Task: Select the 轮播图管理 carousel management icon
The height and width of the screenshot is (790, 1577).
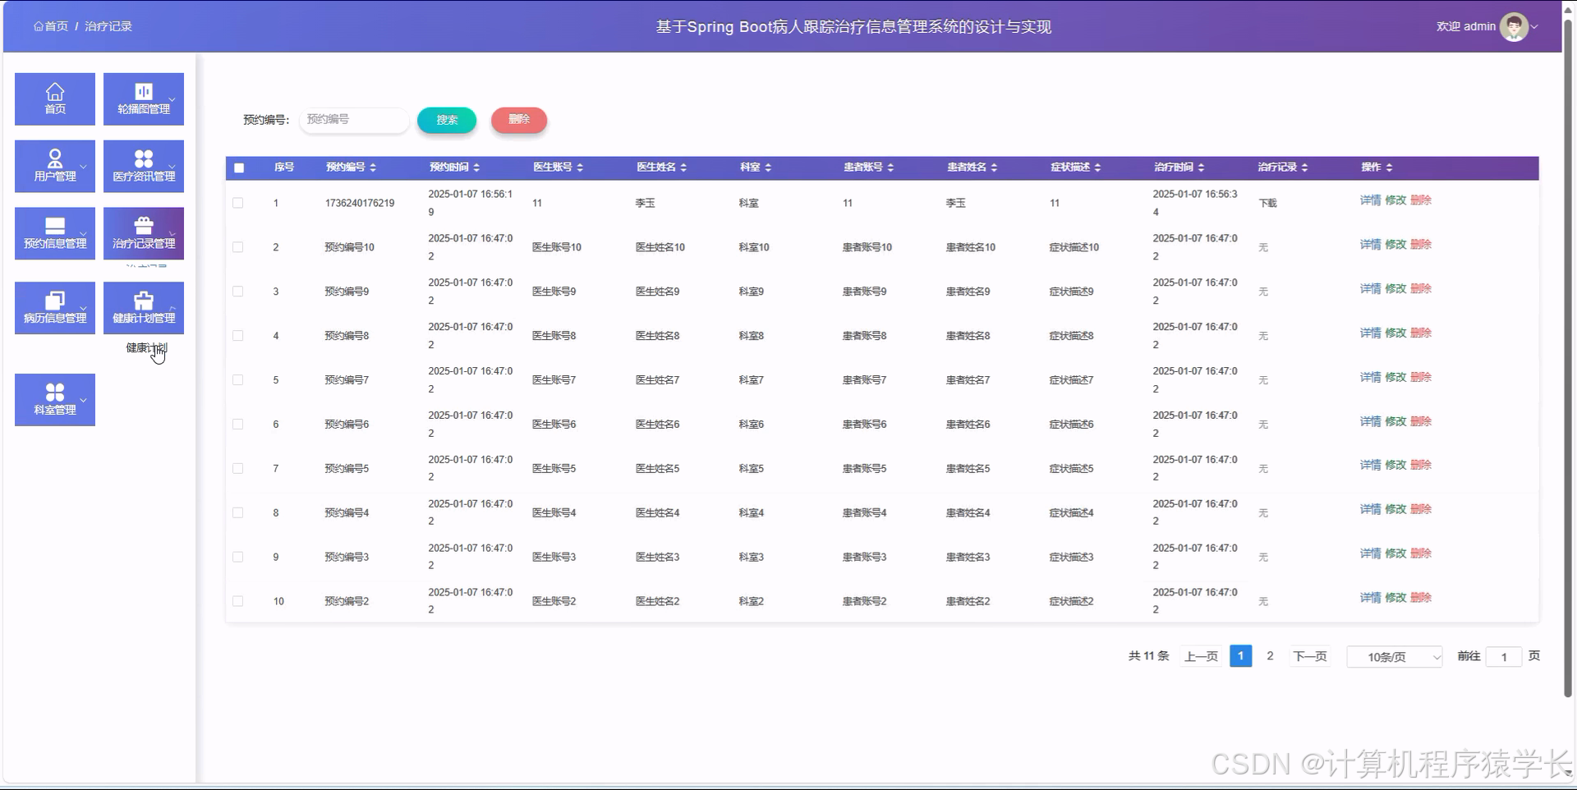Action: pos(143,99)
